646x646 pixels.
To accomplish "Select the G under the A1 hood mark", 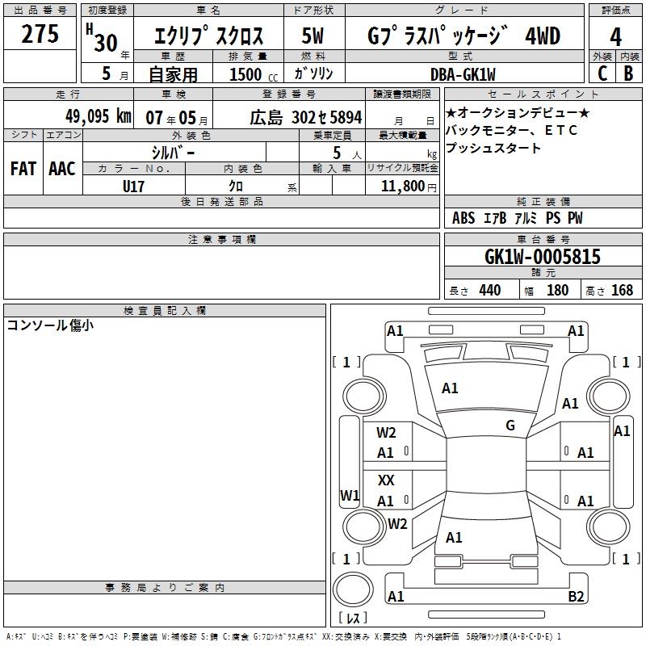I will (x=510, y=426).
